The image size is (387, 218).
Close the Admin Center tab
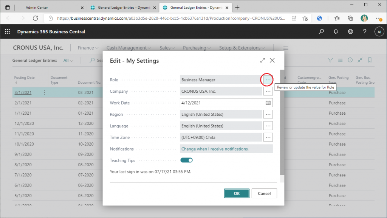point(82,8)
